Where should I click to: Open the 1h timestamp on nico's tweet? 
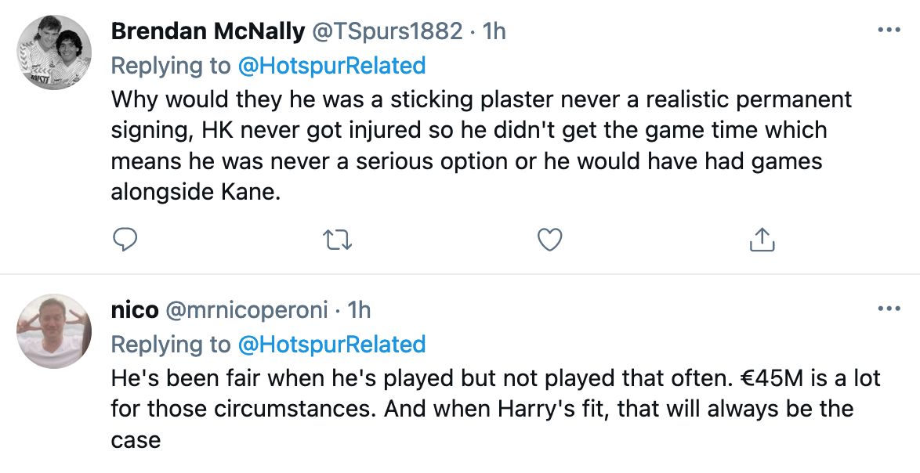click(359, 311)
